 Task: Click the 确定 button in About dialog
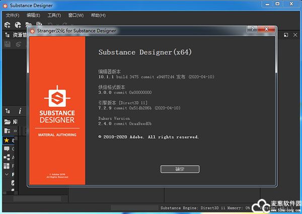[180, 169]
